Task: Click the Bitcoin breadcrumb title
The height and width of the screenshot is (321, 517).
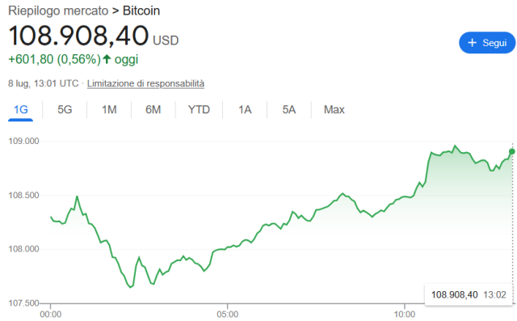Action: (141, 11)
